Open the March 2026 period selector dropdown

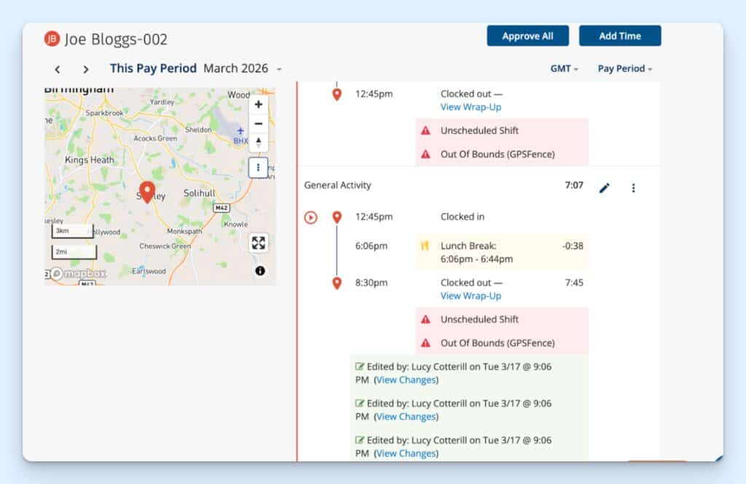click(x=236, y=68)
